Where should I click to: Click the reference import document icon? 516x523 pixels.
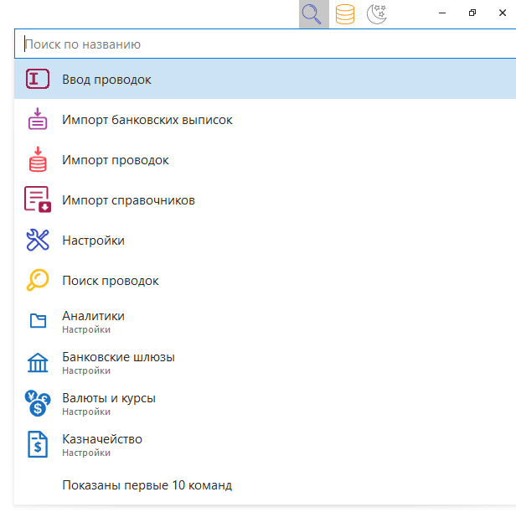click(38, 200)
